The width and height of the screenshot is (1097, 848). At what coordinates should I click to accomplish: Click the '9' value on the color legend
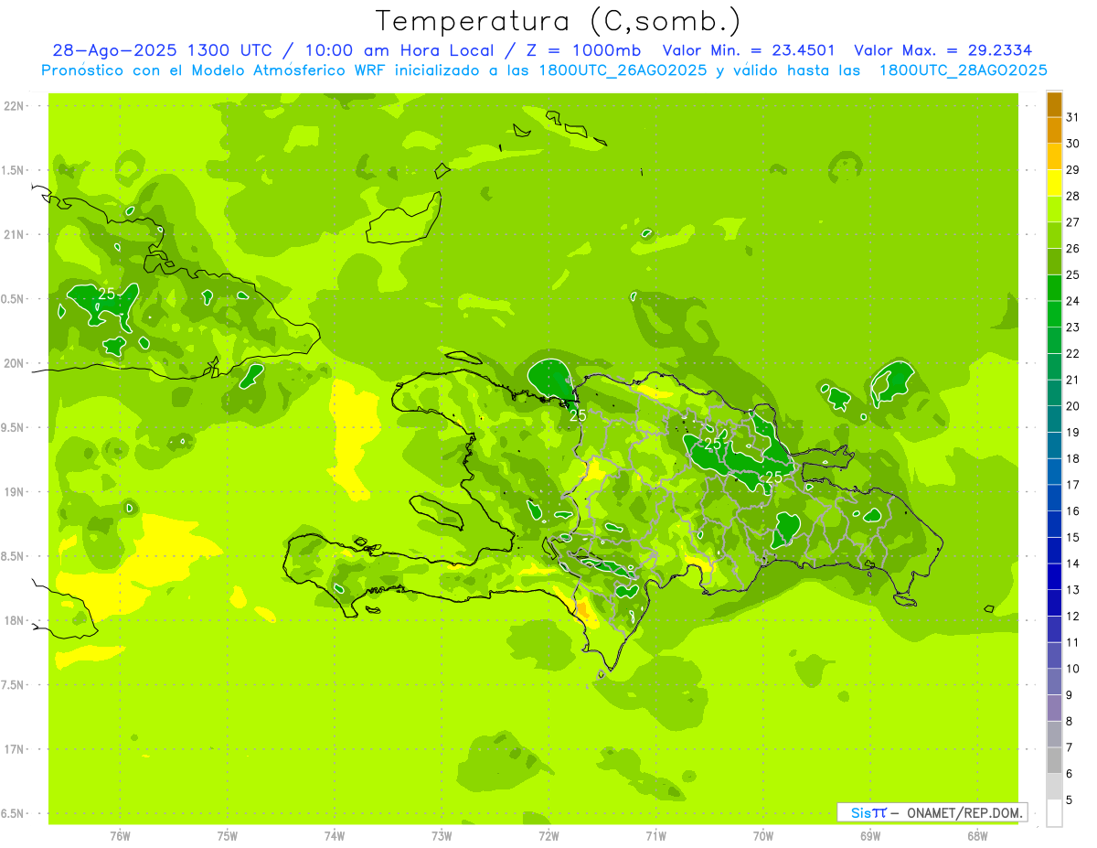pyautogui.click(x=1069, y=695)
